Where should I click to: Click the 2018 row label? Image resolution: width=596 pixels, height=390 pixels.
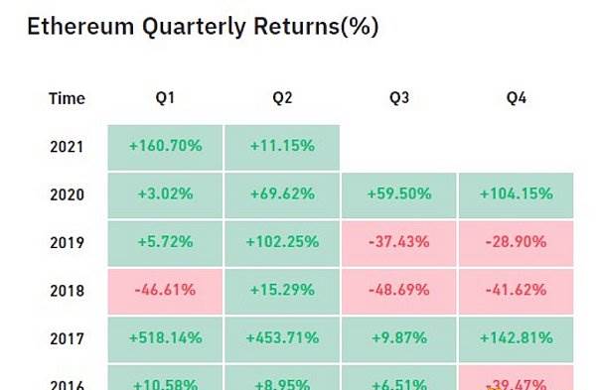click(67, 291)
